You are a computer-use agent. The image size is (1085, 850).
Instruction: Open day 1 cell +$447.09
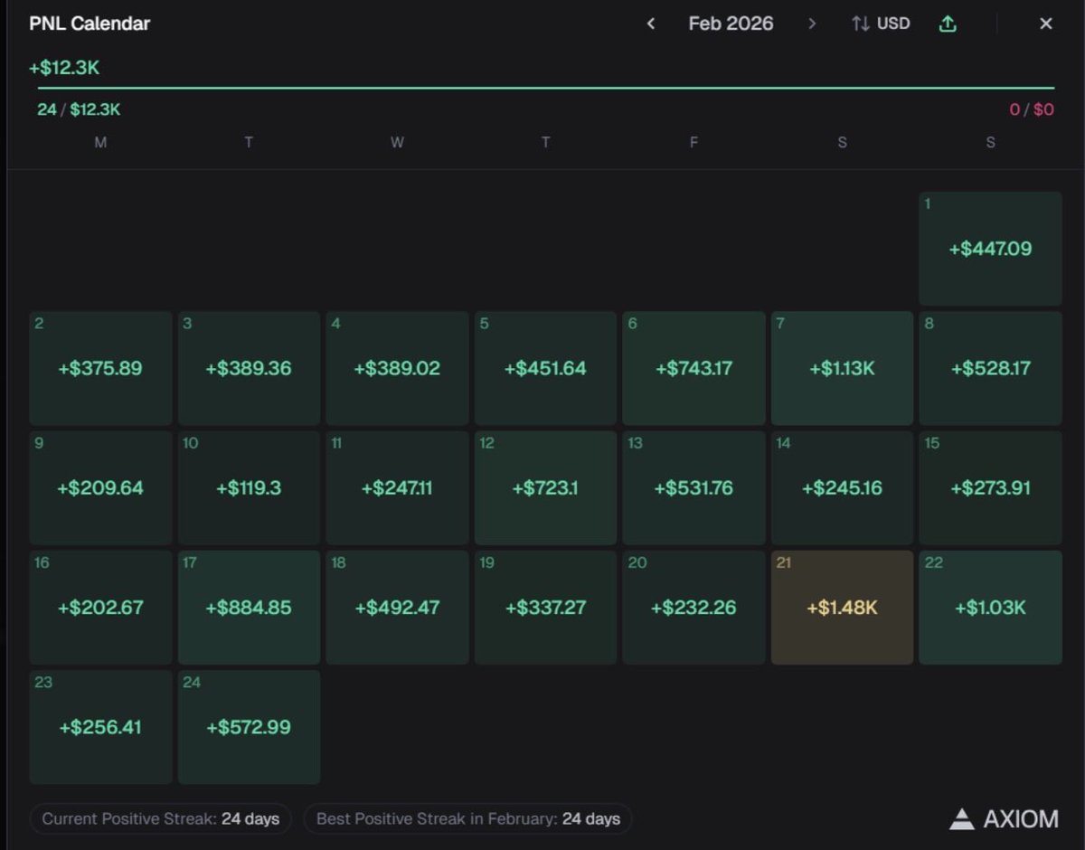click(990, 249)
